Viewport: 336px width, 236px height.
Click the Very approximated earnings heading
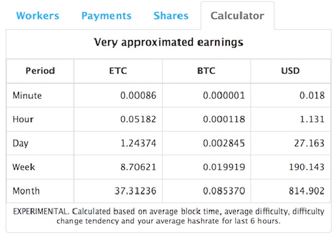[169, 42]
